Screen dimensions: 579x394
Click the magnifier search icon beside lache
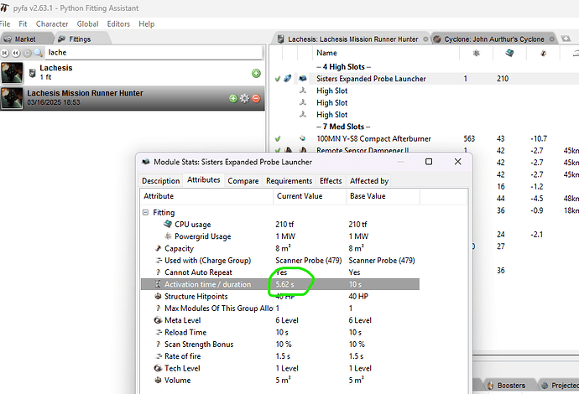coord(38,53)
